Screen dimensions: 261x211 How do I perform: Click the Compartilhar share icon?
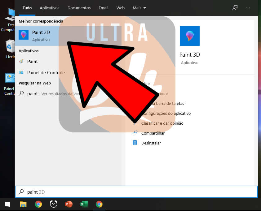pyautogui.click(x=135, y=133)
